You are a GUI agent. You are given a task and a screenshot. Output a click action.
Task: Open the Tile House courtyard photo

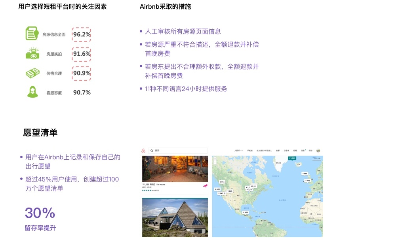(x=175, y=169)
